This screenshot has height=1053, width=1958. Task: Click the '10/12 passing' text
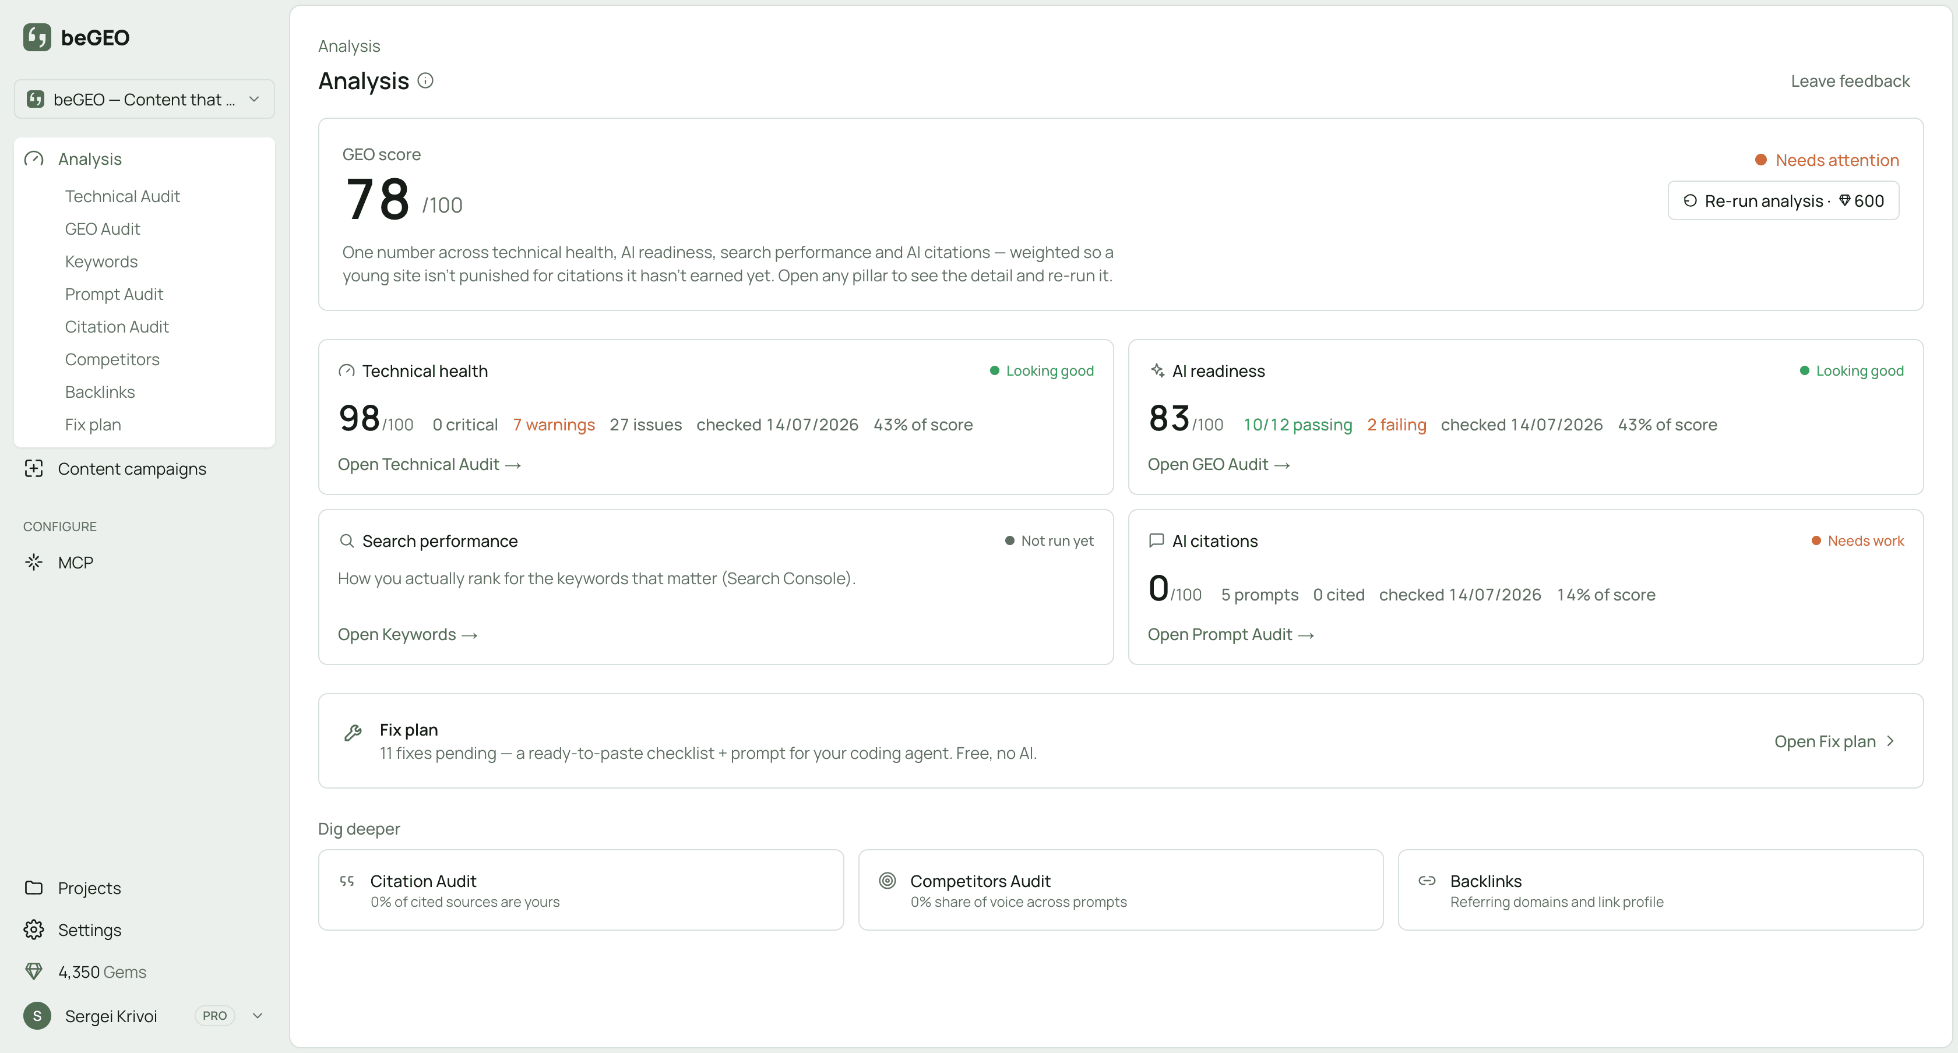pyautogui.click(x=1298, y=425)
